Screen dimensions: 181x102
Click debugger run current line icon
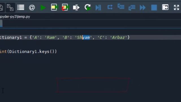(110, 7)
